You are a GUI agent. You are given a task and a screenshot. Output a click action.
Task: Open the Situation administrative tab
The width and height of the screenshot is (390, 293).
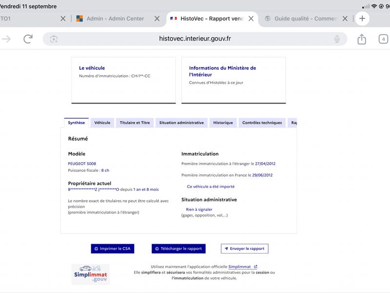pos(181,123)
